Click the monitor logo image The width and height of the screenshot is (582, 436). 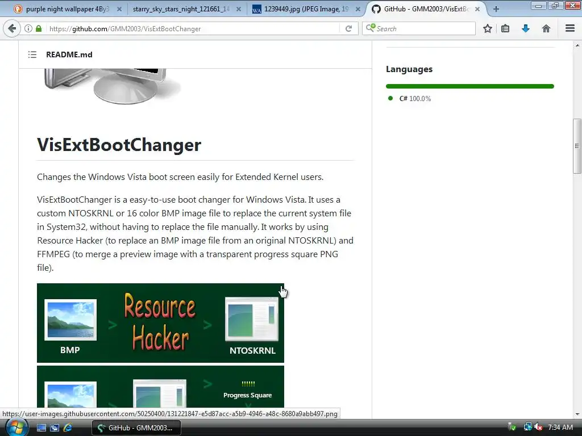coord(111,86)
